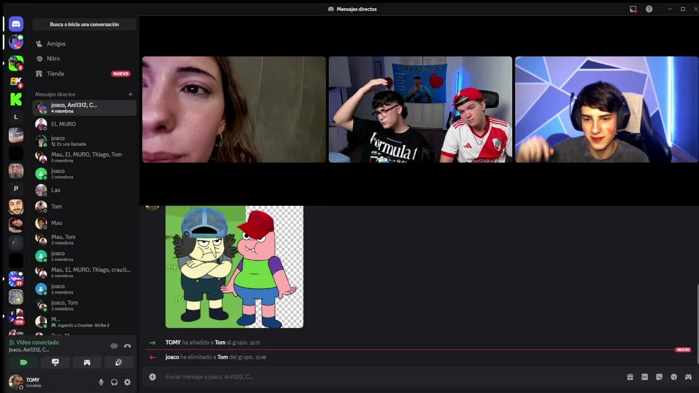
Task: Disconnect from call with hang-up icon
Action: tap(127, 346)
